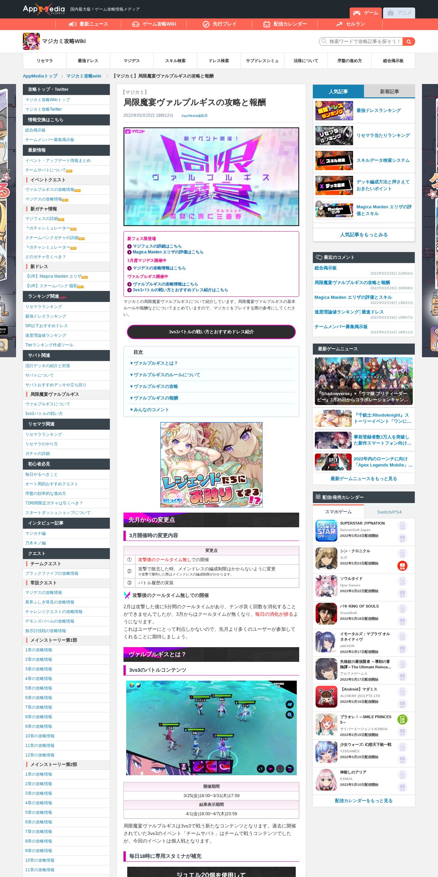
Task: Click the 最強ドレスランキング thumbnail
Action: click(334, 111)
